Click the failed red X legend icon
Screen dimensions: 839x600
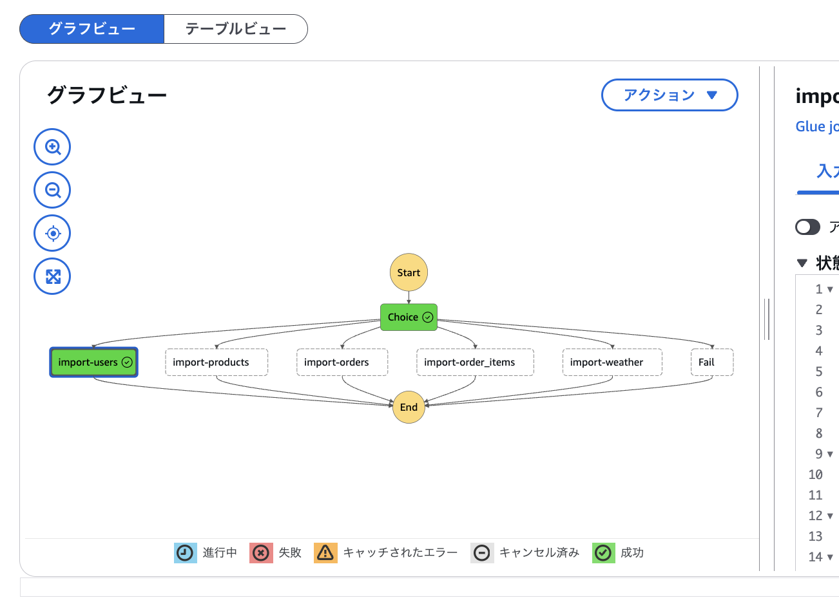coord(261,552)
